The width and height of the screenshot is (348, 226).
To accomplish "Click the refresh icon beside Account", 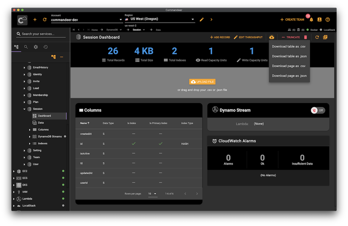I will coord(45,20).
